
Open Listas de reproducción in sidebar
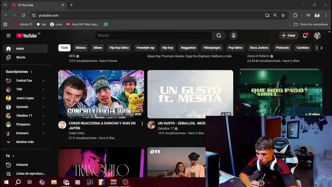(x=25, y=173)
